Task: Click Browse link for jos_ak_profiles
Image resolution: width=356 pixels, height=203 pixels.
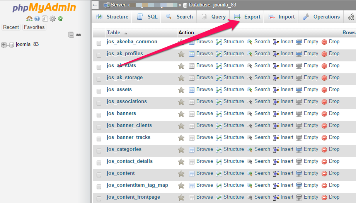Action: coord(204,54)
